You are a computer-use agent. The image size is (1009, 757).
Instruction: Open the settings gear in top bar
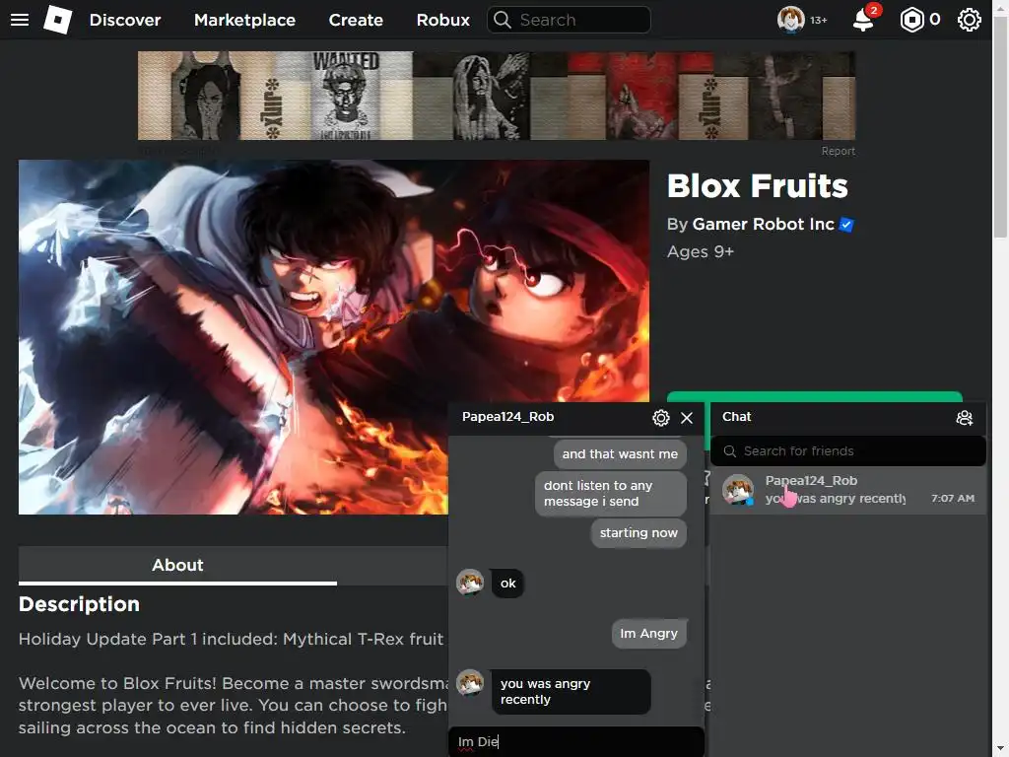pyautogui.click(x=969, y=20)
